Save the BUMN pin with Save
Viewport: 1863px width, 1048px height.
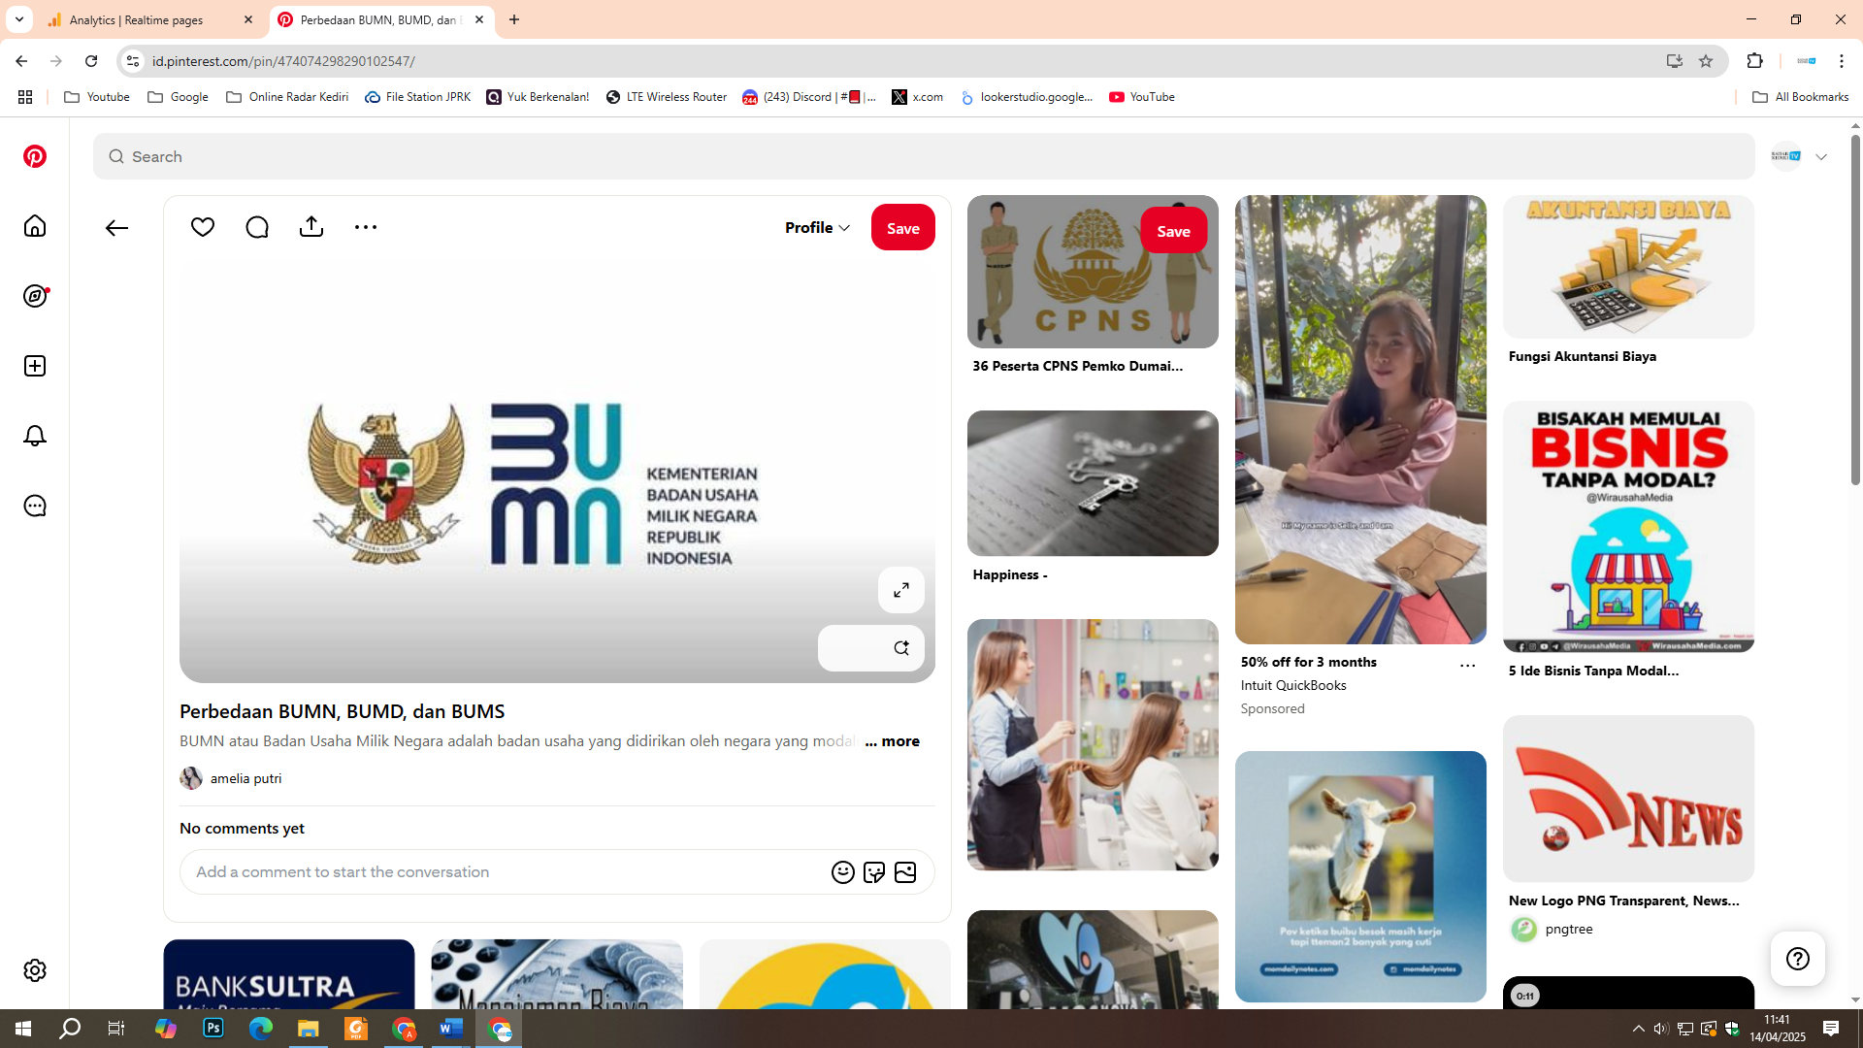click(x=903, y=228)
